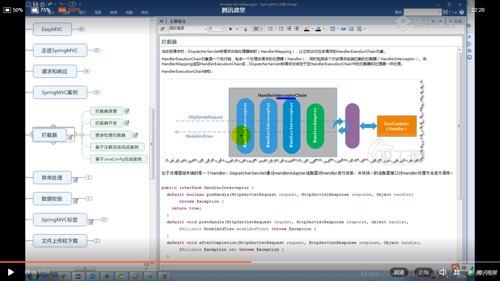Open note icon on 异常处理
The image size is (500, 281).
tap(76, 180)
